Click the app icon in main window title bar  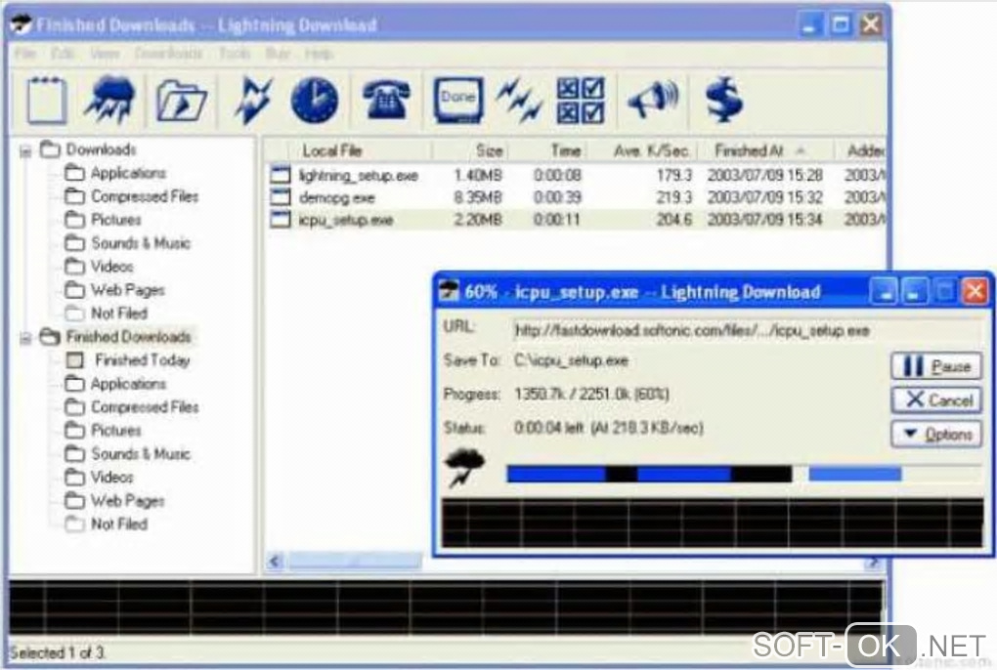tap(21, 24)
